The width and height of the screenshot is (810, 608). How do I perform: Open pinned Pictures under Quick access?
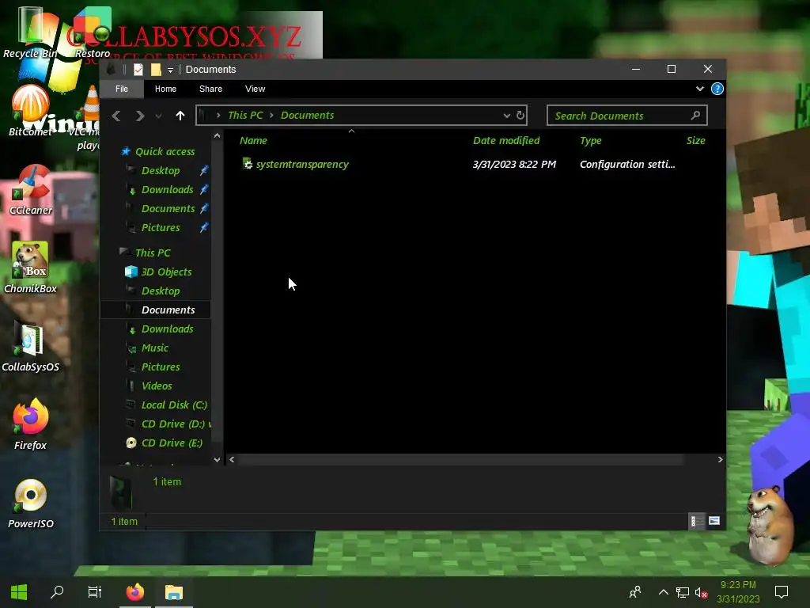coord(161,228)
